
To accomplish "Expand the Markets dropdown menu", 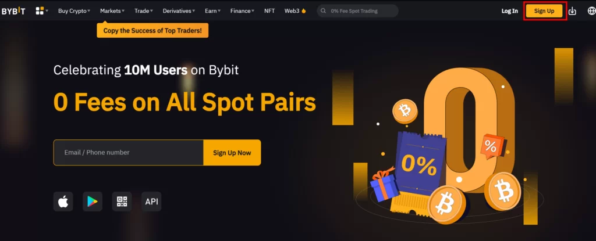I will point(112,11).
